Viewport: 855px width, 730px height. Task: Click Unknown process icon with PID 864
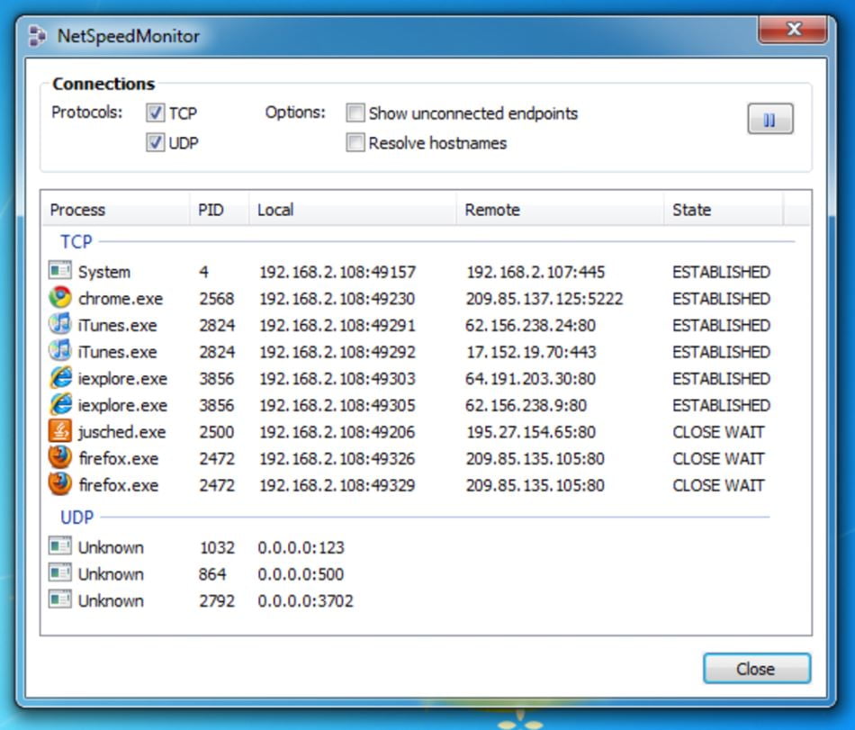[59, 572]
